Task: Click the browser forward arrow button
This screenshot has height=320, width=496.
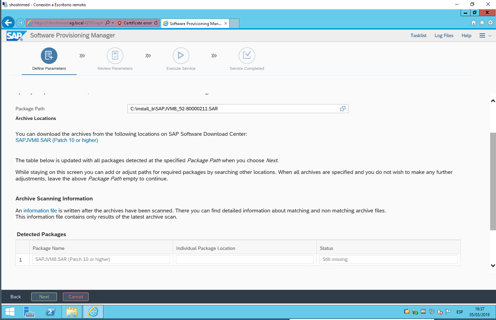Action: pyautogui.click(x=20, y=23)
